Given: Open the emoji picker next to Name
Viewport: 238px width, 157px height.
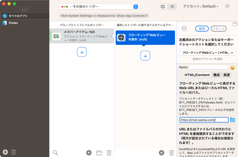Looking at the screenshot, I should coord(232,68).
